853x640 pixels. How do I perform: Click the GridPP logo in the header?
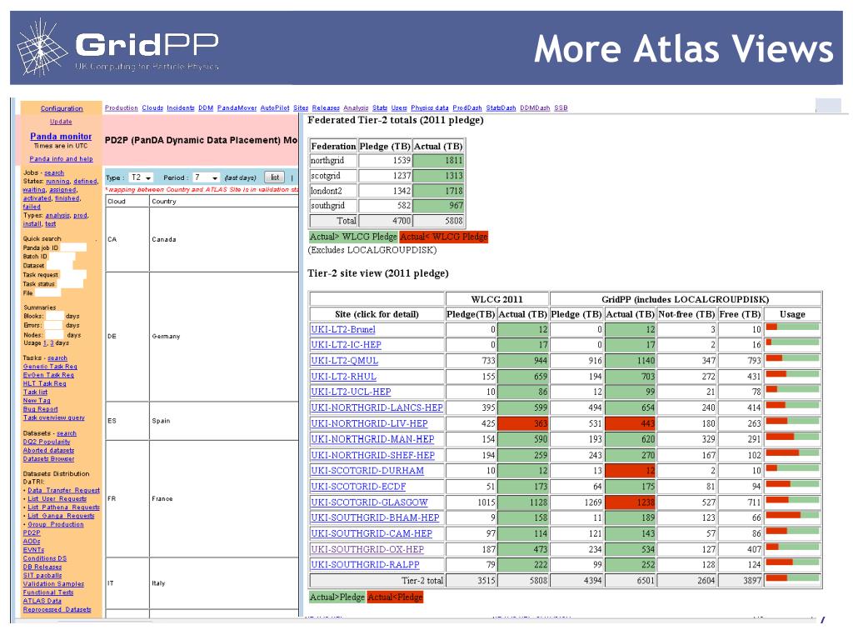[117, 47]
